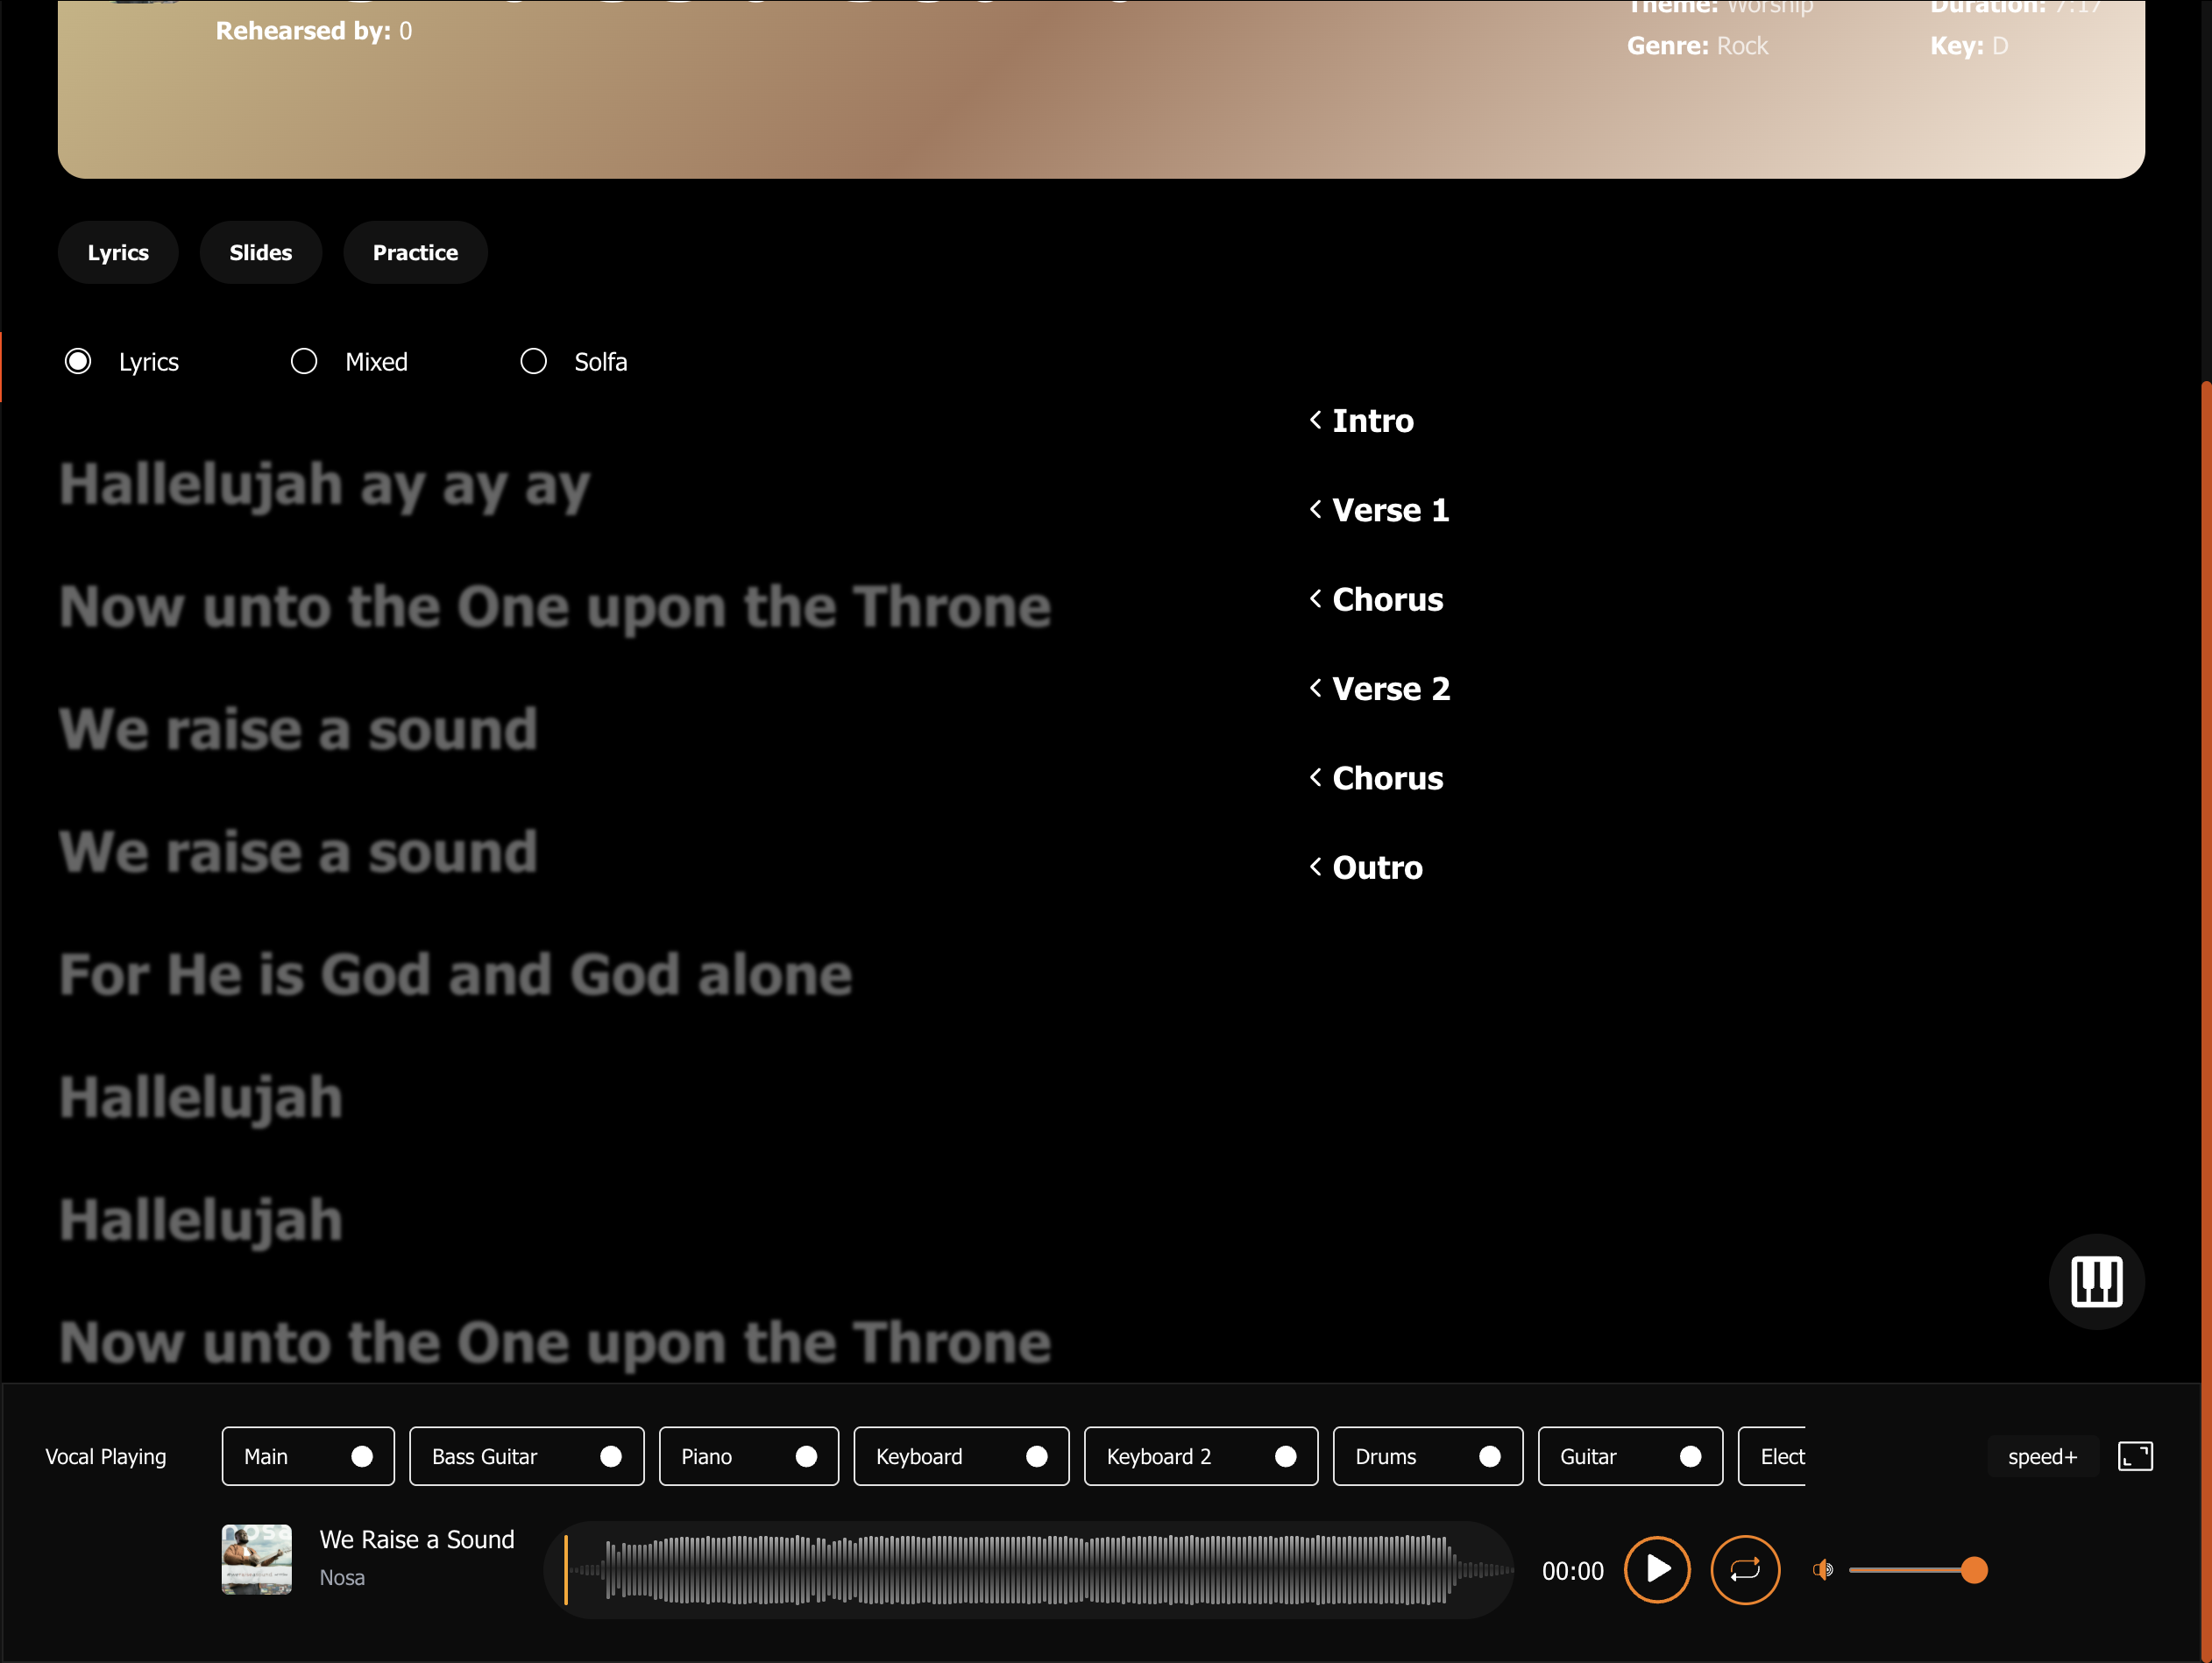The width and height of the screenshot is (2212, 1663).
Task: Collapse the Verse 1 section chevron
Action: pos(1315,509)
